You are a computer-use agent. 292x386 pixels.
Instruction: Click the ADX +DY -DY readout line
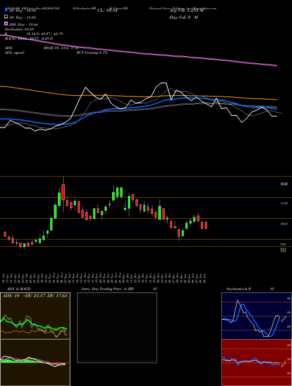point(34,295)
